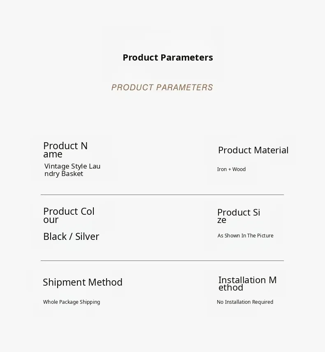Click the bold "Product Parameters" heading

(x=167, y=58)
